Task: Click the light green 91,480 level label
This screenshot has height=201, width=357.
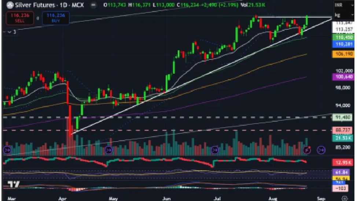Action: 343,117
